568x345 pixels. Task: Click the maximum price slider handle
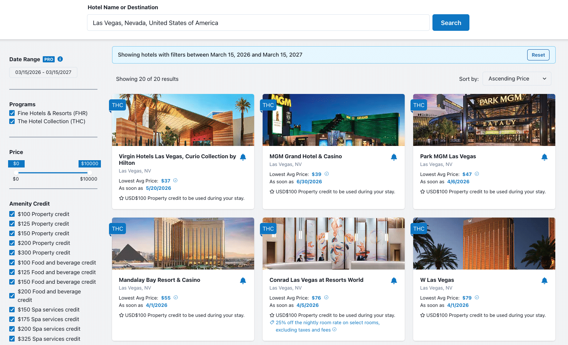coord(89,172)
